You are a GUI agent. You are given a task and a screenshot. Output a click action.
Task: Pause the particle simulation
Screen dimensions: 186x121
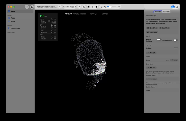click(92, 7)
